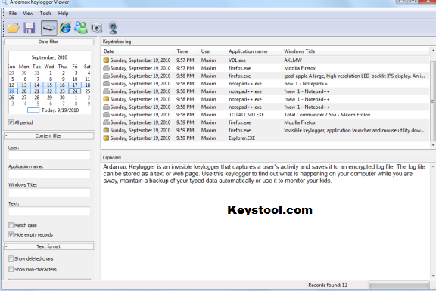Show the Webcam log icon

coord(113,28)
